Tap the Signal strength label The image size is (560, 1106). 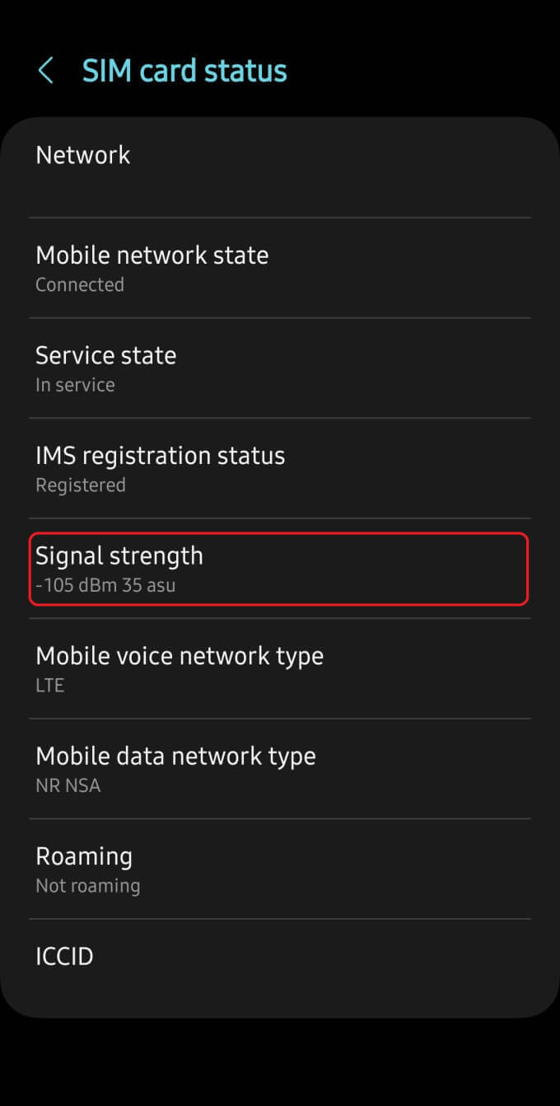point(119,555)
